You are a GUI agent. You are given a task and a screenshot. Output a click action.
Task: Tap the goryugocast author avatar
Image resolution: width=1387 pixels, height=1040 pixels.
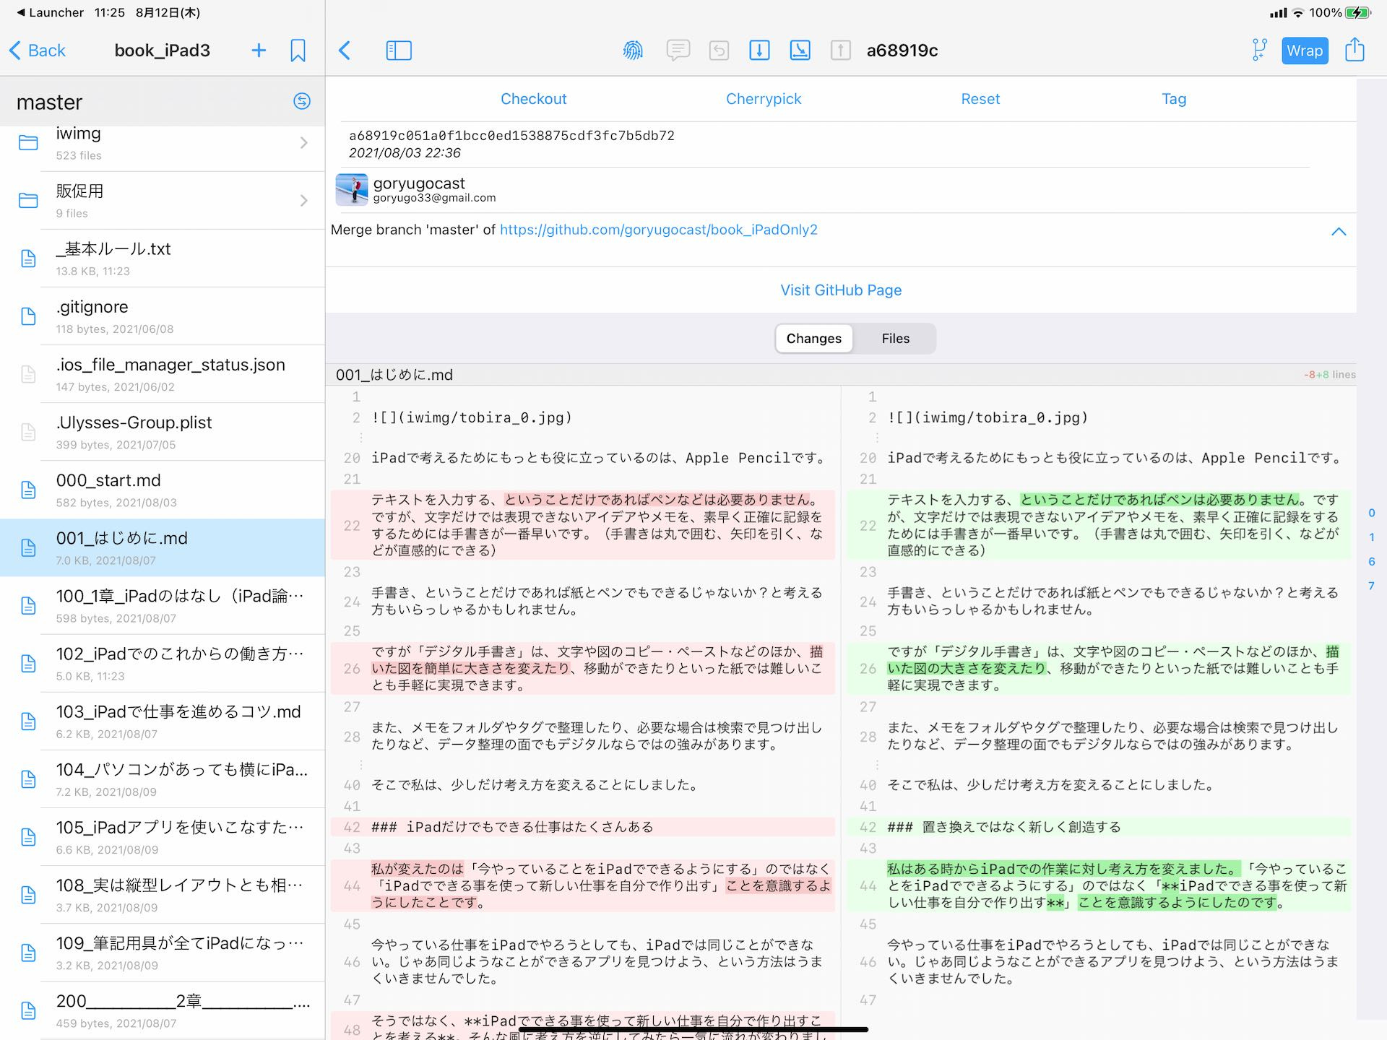pos(352,189)
